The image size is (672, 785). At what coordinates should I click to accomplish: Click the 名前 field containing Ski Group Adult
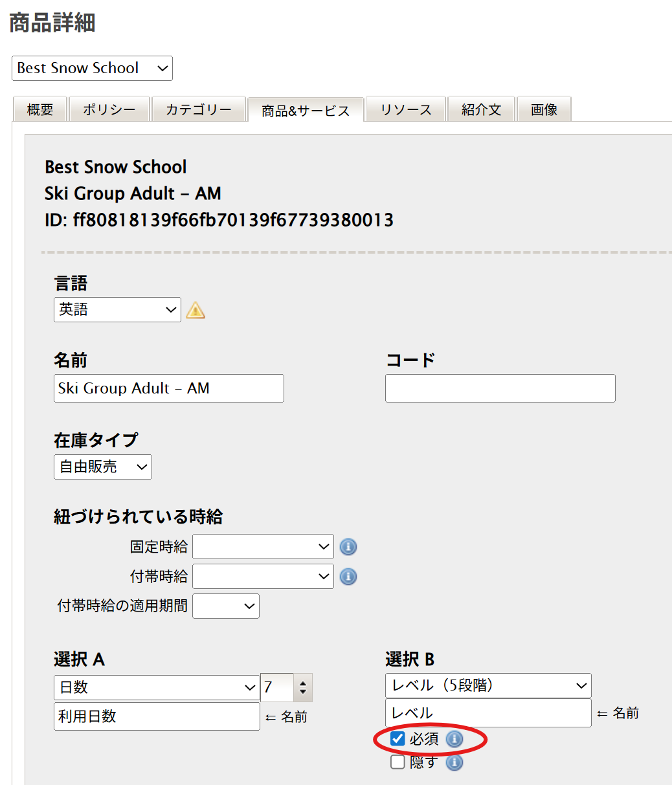tap(168, 388)
